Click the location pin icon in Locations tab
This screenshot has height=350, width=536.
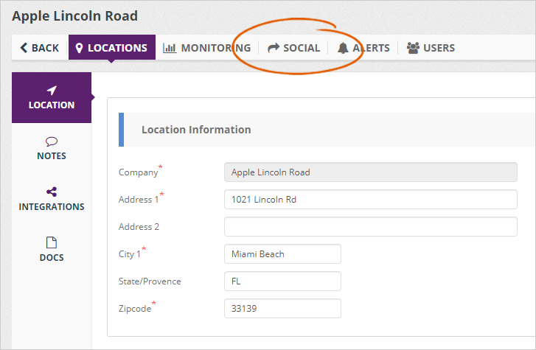(79, 48)
